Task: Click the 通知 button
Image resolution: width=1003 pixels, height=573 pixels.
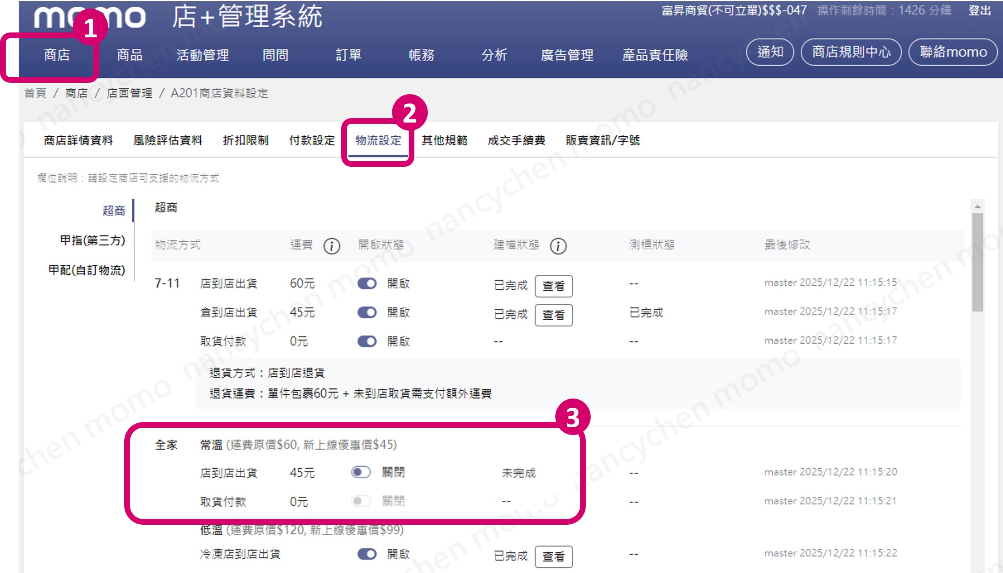Action: pyautogui.click(x=770, y=52)
